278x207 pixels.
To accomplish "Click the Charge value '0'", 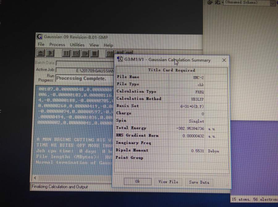I will [203, 114].
